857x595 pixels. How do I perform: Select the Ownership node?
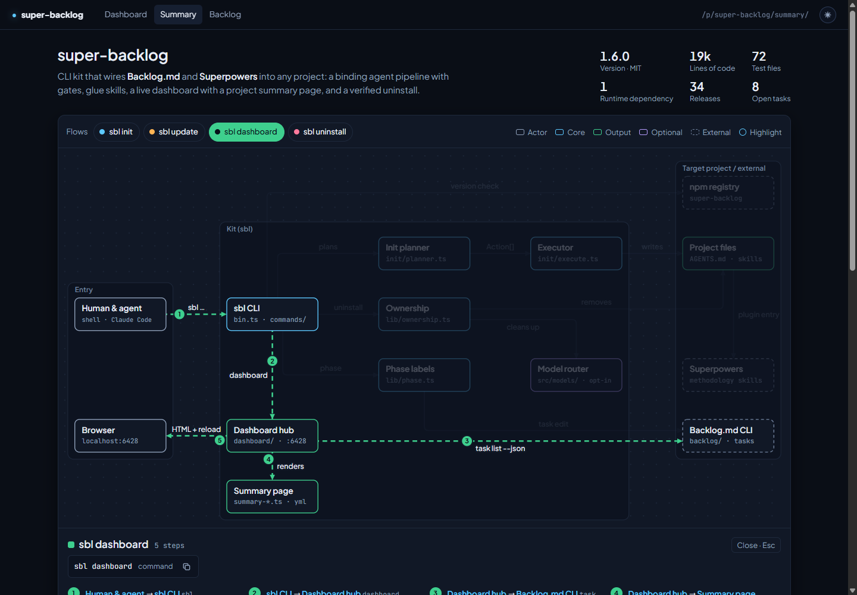tap(424, 314)
